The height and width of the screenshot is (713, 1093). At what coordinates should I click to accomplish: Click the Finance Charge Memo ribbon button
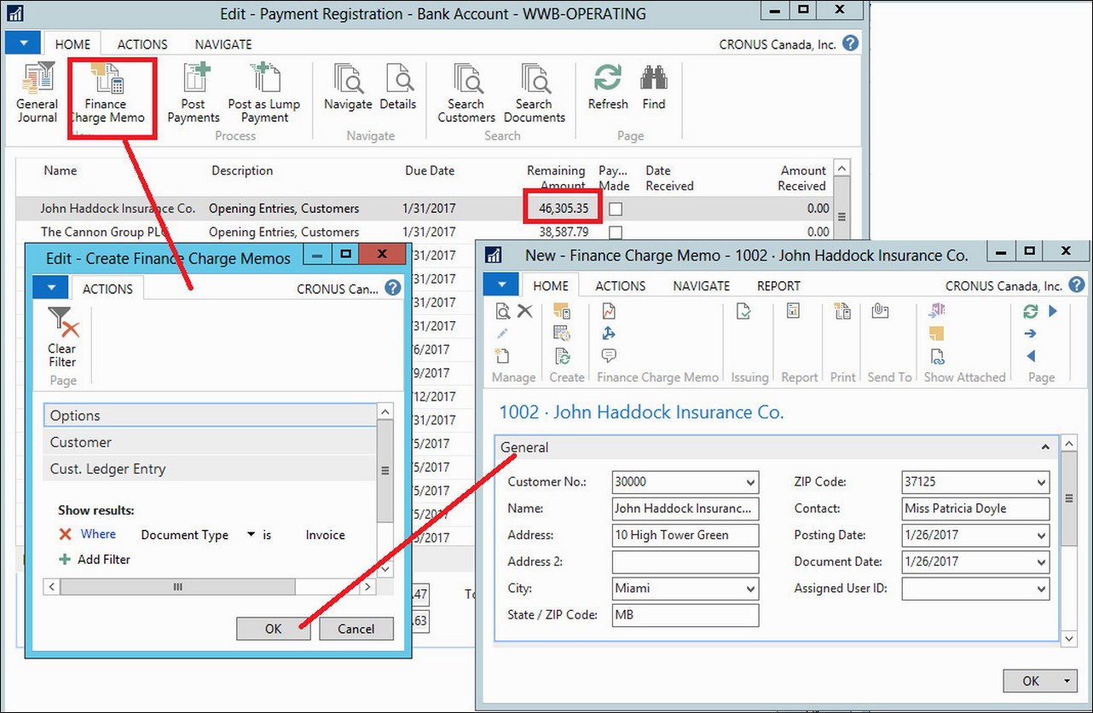click(x=107, y=93)
